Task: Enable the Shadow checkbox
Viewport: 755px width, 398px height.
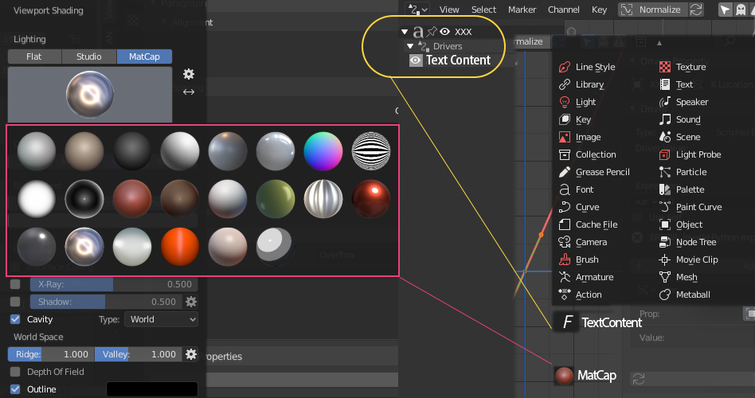Action: (15, 302)
